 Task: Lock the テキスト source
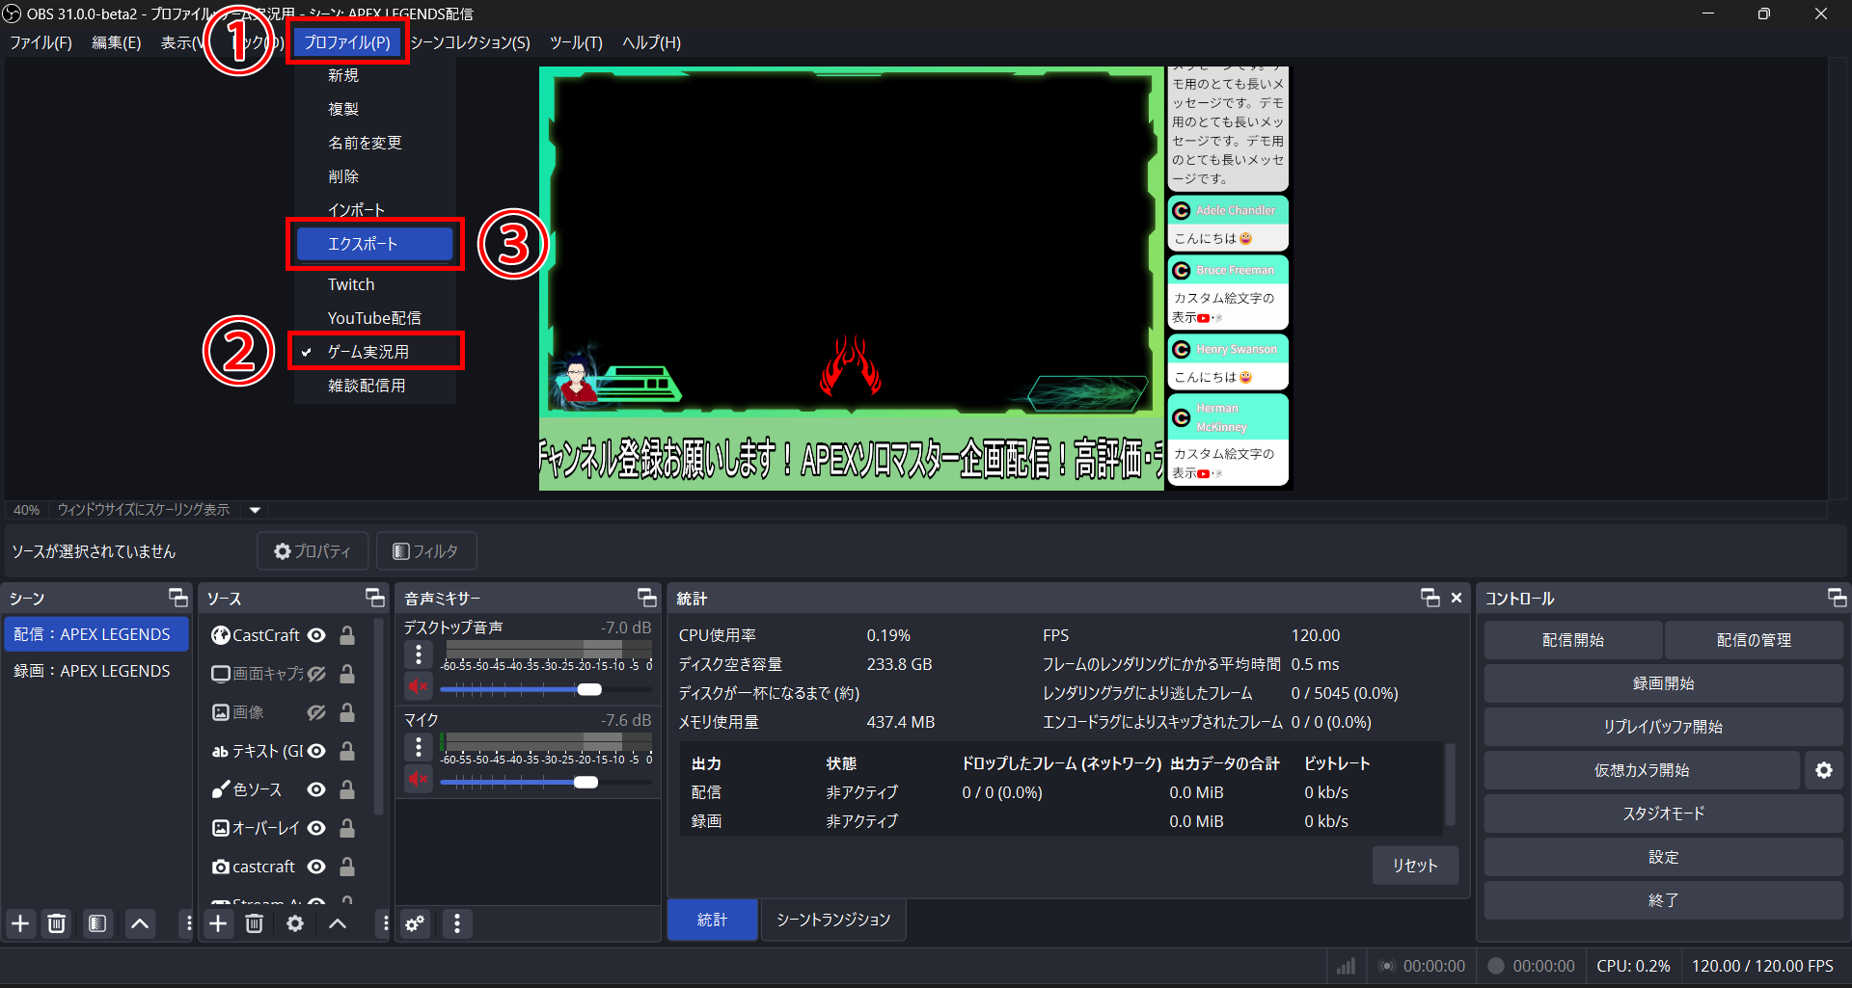coord(347,751)
